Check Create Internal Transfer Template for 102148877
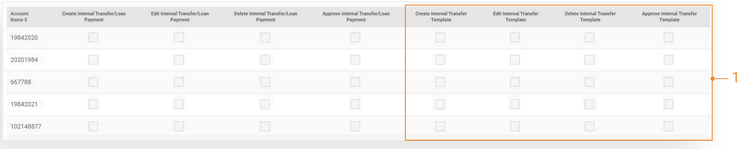The image size is (741, 149). click(440, 126)
